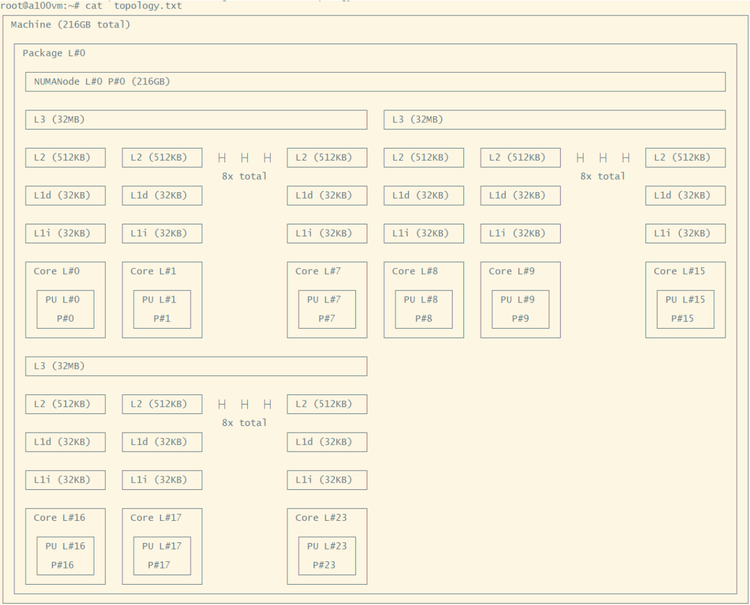750x605 pixels.
Task: Click the "PU L#7" text
Action: click(324, 300)
